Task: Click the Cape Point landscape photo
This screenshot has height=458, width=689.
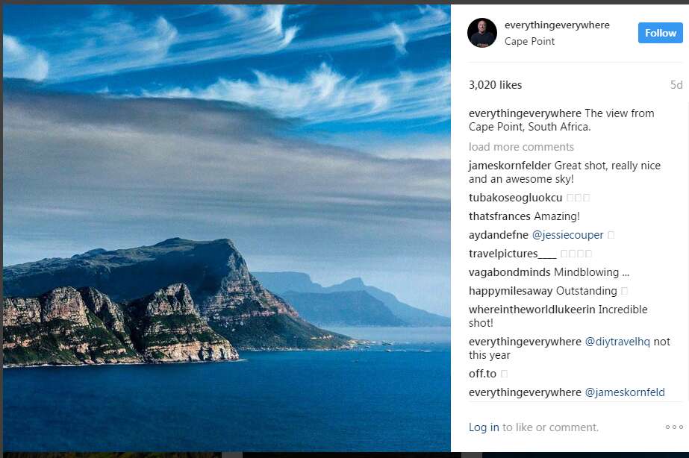Action: (227, 228)
